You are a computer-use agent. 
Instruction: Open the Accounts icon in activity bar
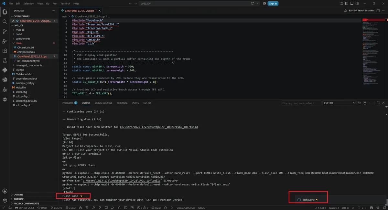(x=5, y=191)
